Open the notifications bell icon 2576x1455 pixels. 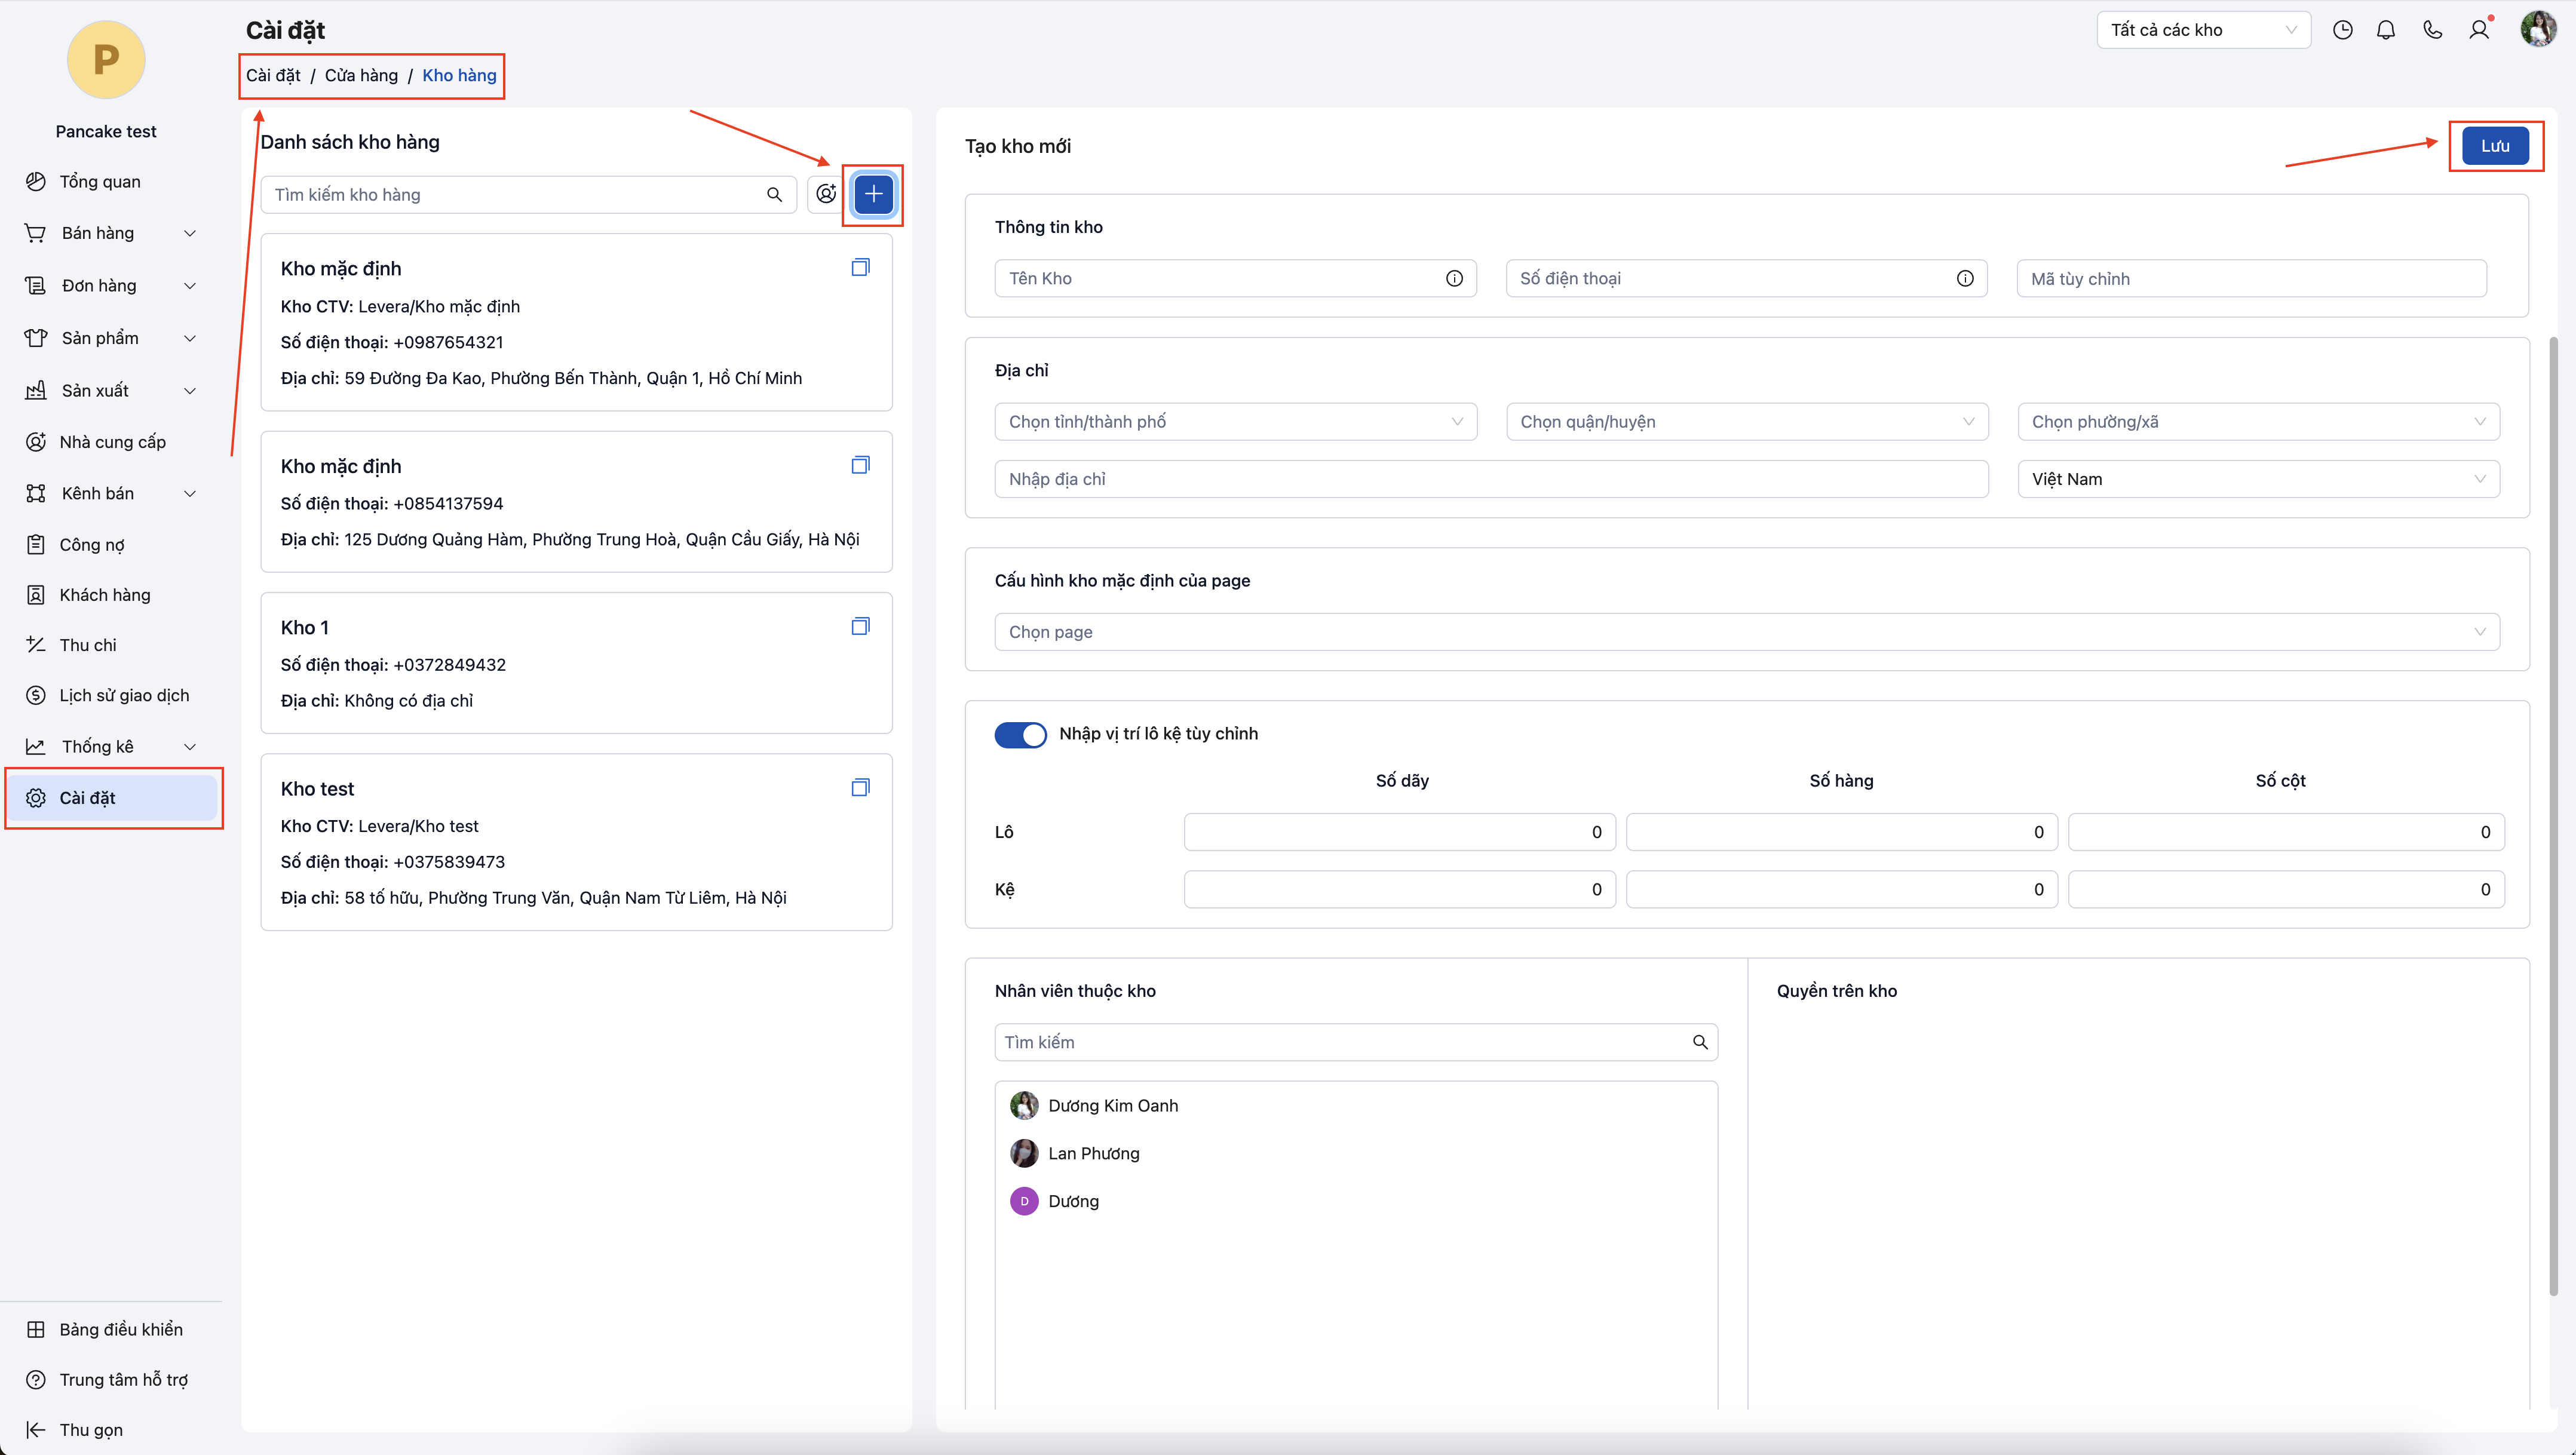tap(2386, 30)
